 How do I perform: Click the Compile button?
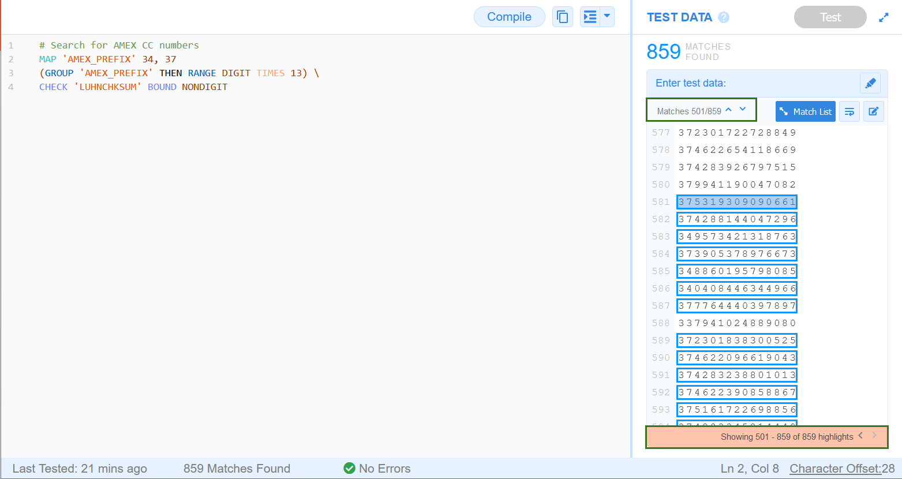point(509,17)
